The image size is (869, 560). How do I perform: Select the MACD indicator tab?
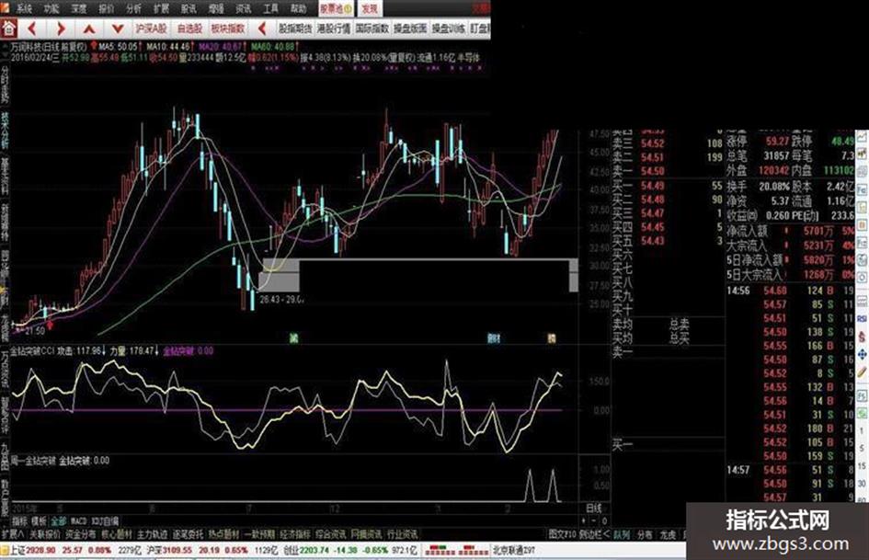coord(79,521)
